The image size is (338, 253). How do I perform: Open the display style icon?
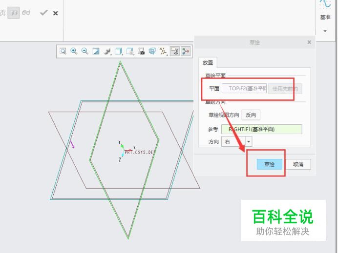tap(107, 51)
